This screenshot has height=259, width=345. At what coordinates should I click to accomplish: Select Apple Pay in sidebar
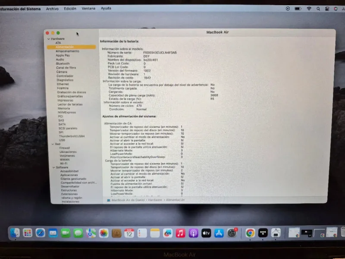[63, 55]
